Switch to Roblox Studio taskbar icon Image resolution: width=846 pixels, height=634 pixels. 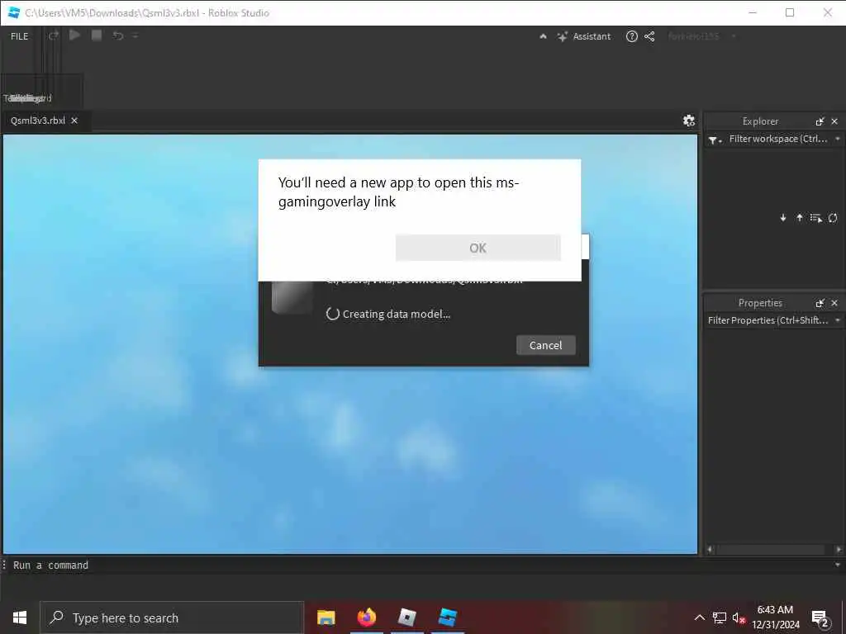(448, 617)
